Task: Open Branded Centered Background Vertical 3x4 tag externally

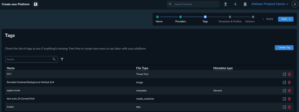Action: pyautogui.click(x=284, y=82)
